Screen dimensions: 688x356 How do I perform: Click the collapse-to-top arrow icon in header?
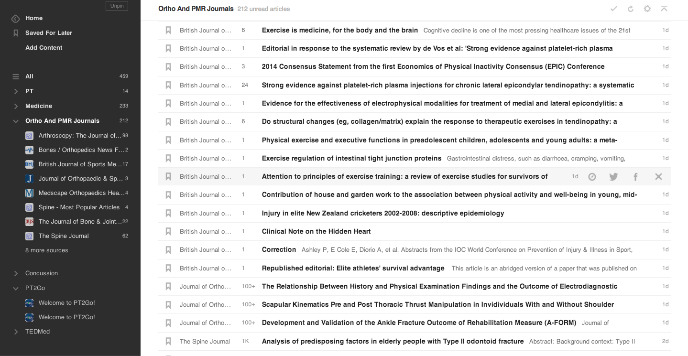tap(664, 9)
